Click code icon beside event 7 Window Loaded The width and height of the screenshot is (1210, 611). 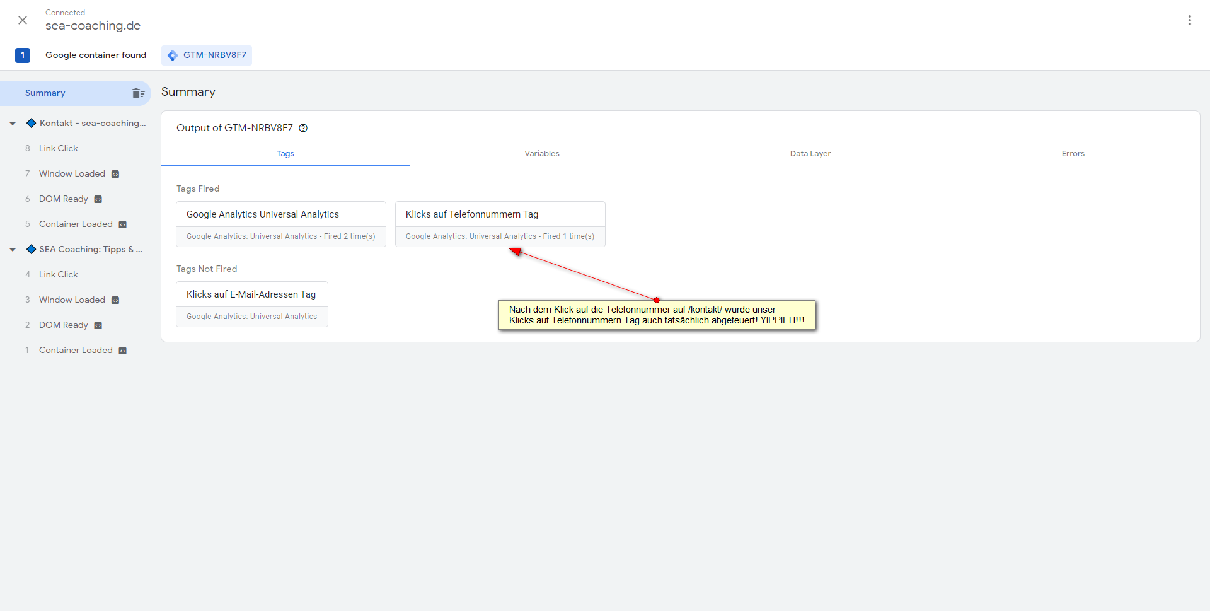(x=115, y=174)
